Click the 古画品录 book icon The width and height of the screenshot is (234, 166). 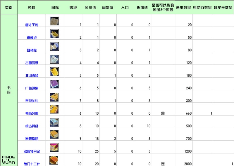tap(54, 59)
